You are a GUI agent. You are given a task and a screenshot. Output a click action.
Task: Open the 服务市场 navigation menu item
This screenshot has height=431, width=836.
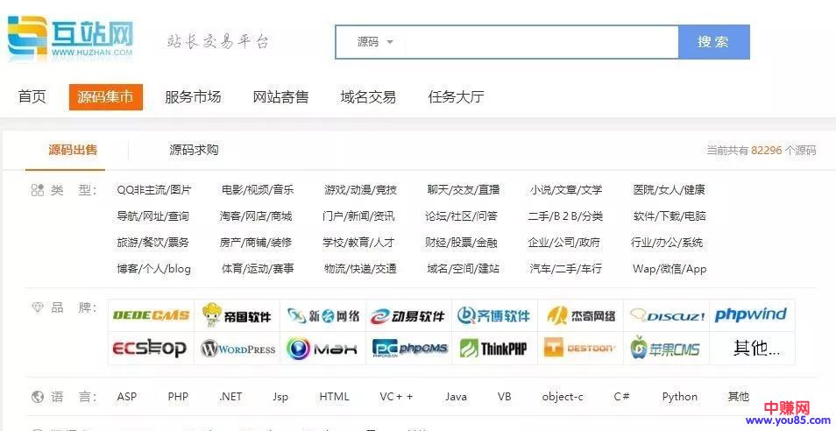click(193, 97)
